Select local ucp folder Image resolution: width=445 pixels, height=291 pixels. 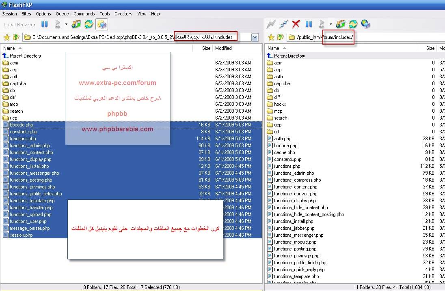click(13, 118)
